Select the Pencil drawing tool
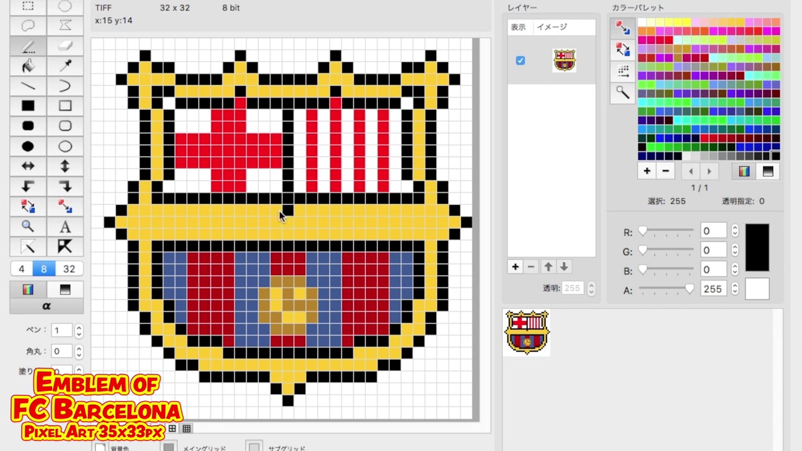 tap(28, 46)
